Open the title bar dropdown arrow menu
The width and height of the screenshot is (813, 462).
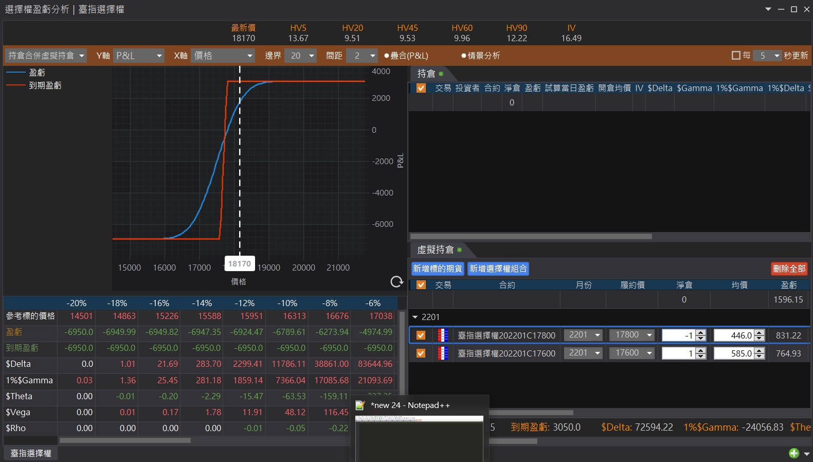[x=768, y=9]
